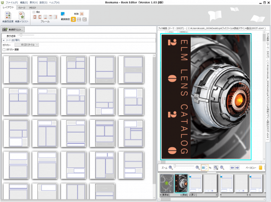The width and height of the screenshot is (271, 202).
Task: Choose the second layout template in row three
Action: pyautogui.click(x=45, y=134)
